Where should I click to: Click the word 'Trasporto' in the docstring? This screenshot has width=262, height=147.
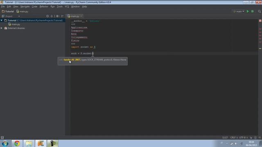tap(77, 31)
